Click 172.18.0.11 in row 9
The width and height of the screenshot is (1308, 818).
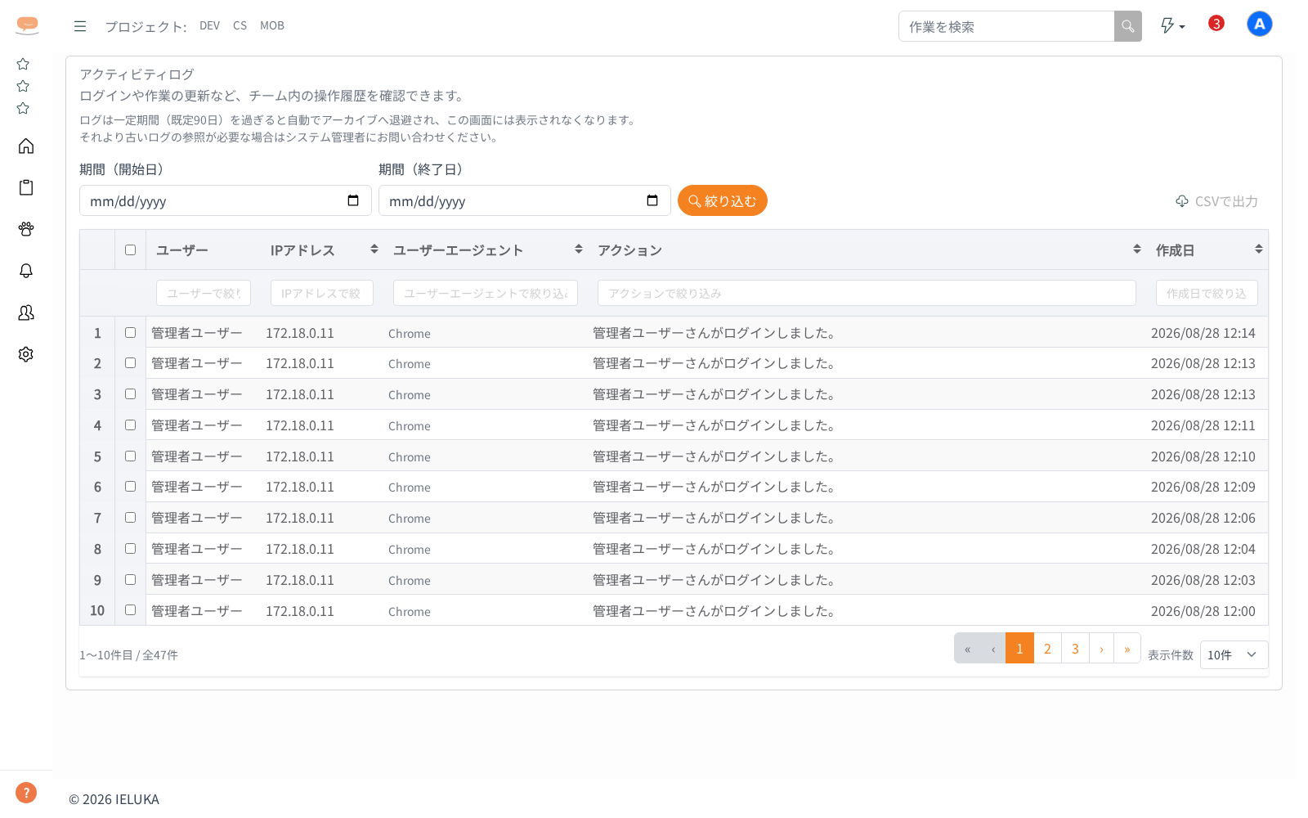(300, 580)
